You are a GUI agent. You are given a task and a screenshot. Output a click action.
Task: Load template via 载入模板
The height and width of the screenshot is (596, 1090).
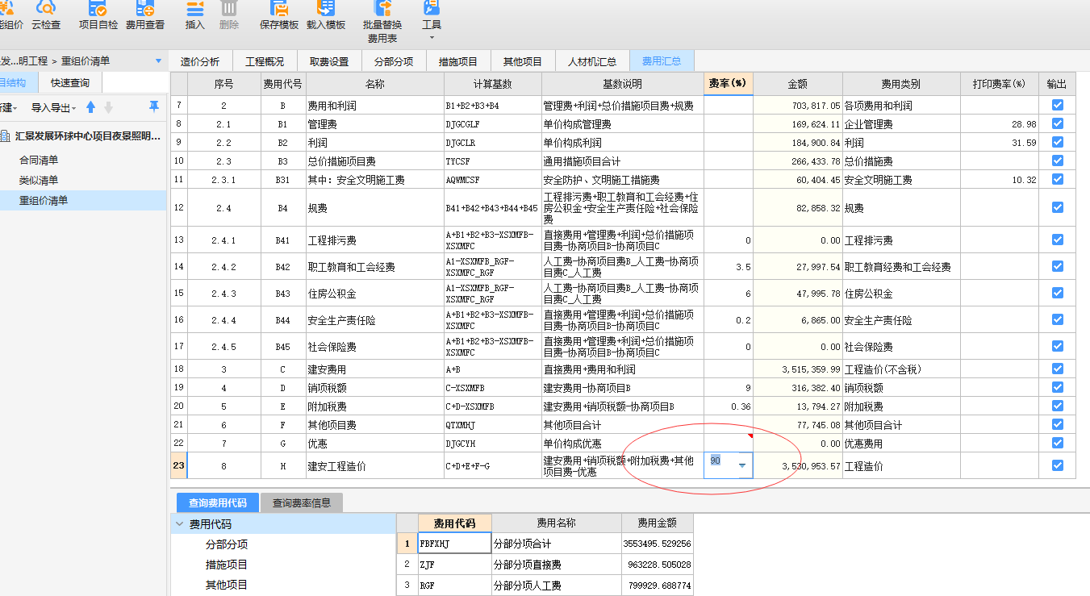click(326, 16)
